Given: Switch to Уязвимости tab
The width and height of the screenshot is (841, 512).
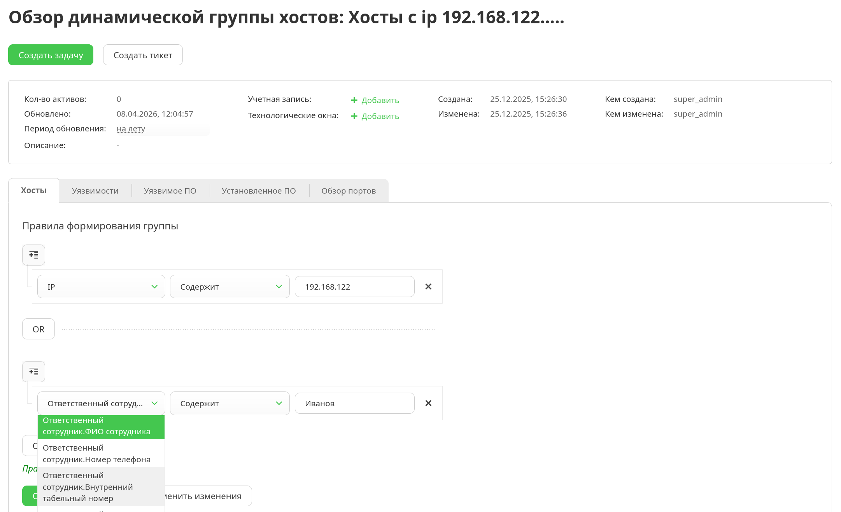Looking at the screenshot, I should [95, 191].
